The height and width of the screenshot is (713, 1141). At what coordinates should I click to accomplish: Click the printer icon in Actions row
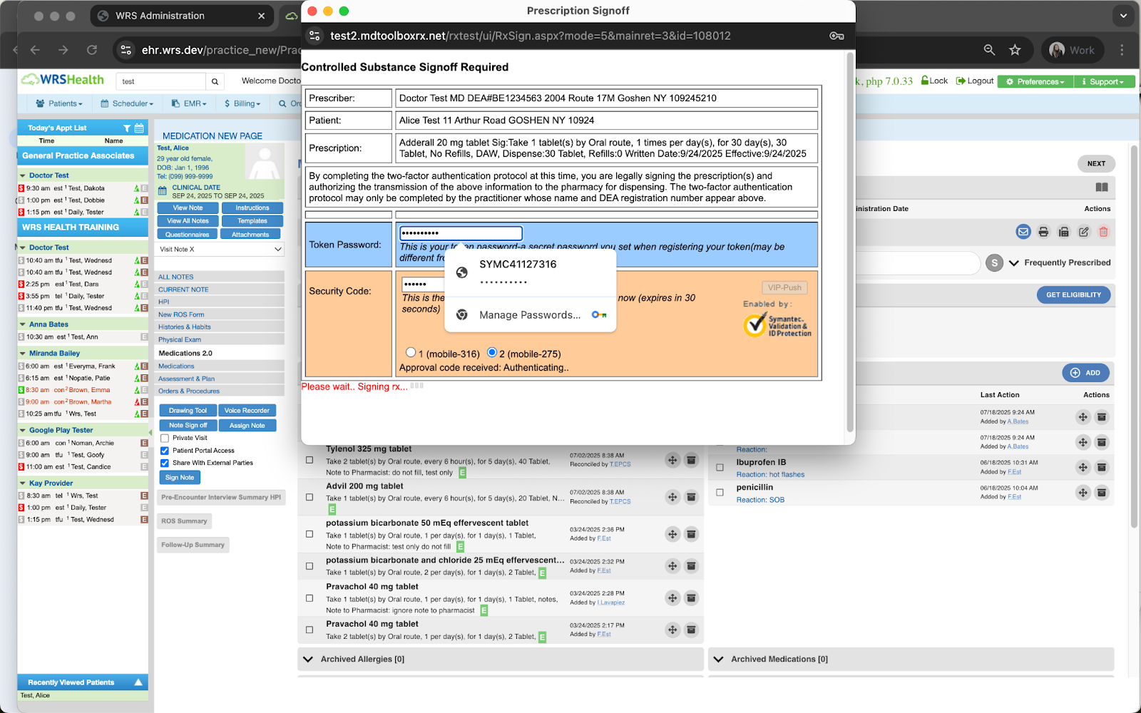(1043, 232)
